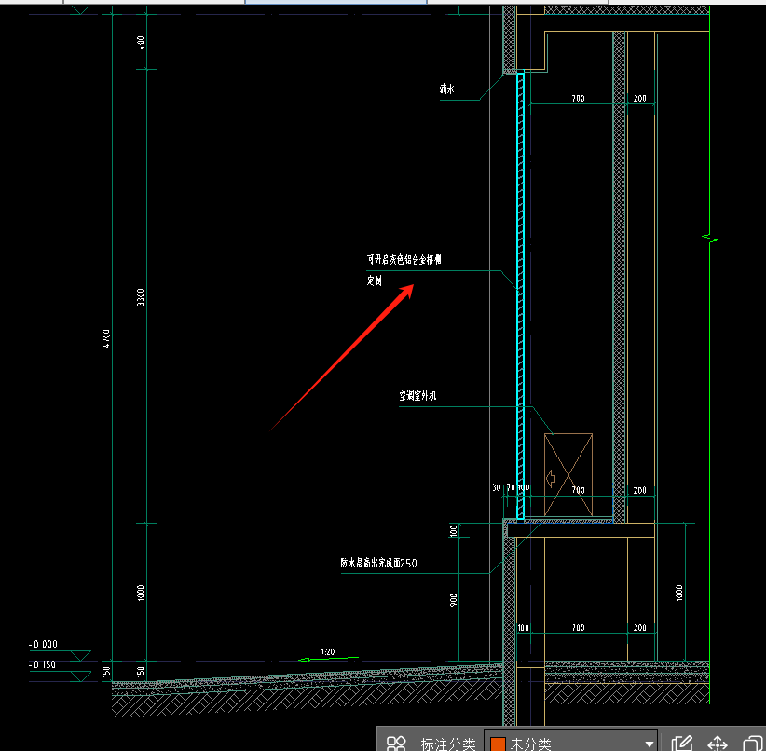Open the annotation category grid icon
The image size is (766, 751).
396,744
